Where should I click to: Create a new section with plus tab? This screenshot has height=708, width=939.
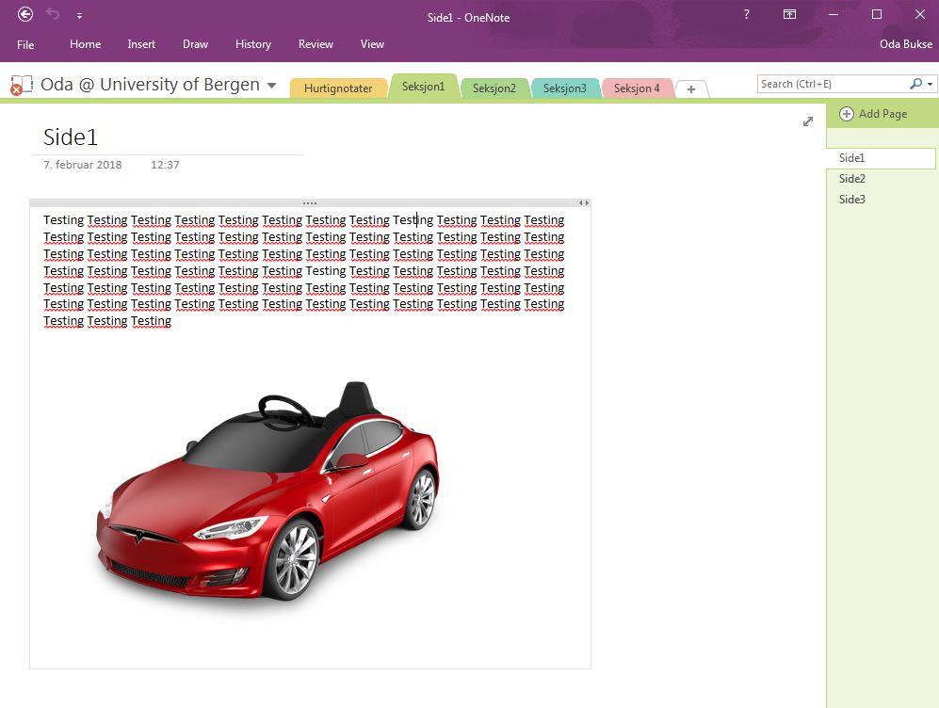pos(691,89)
